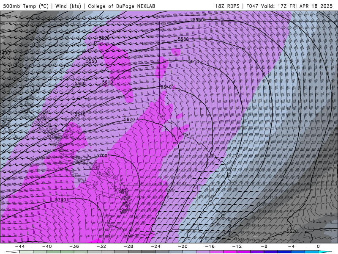
Task: Select the "College of DuPage NEXLAB" credit text
Action: point(122,6)
